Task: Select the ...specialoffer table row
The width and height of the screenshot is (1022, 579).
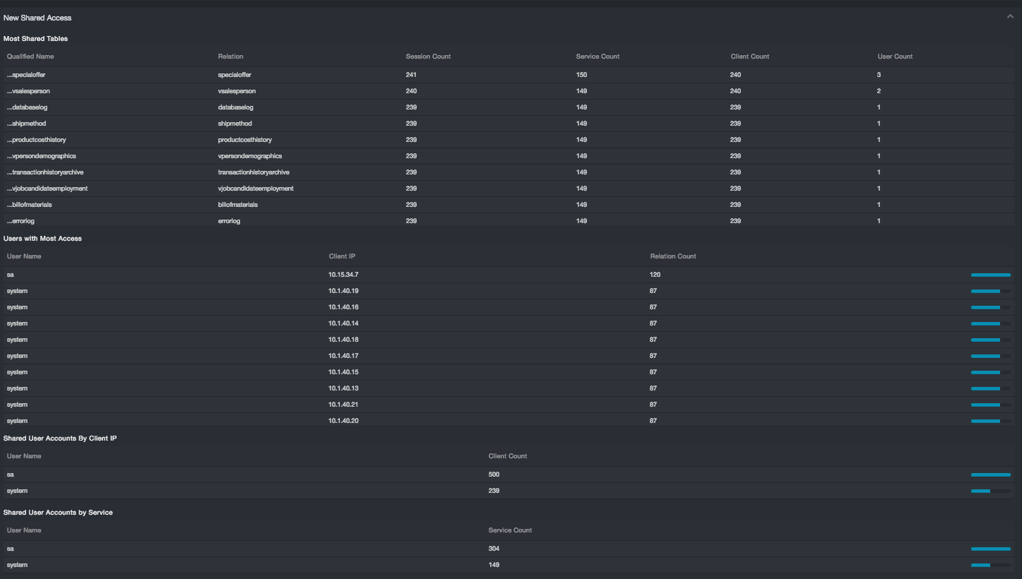Action: 27,75
